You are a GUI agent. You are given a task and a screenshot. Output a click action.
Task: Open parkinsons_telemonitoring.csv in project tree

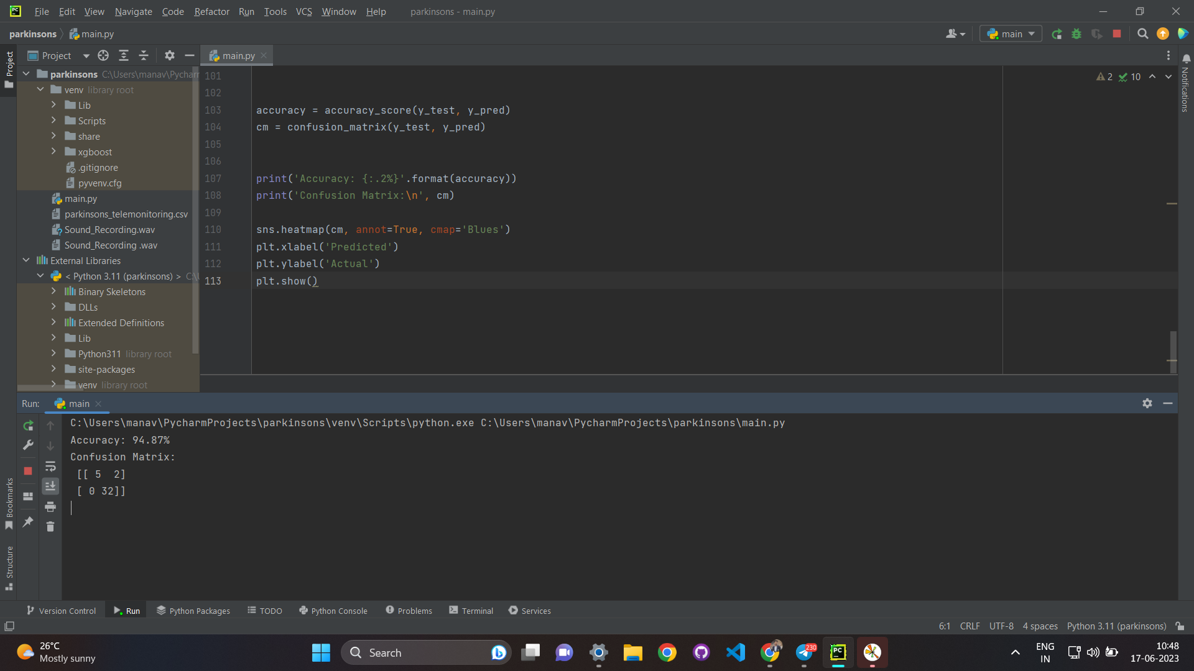(126, 214)
